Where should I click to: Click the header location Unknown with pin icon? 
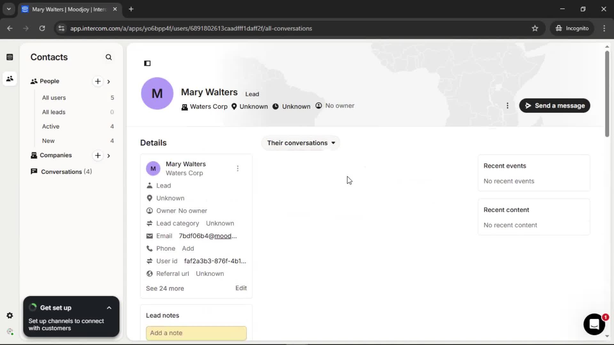click(249, 107)
